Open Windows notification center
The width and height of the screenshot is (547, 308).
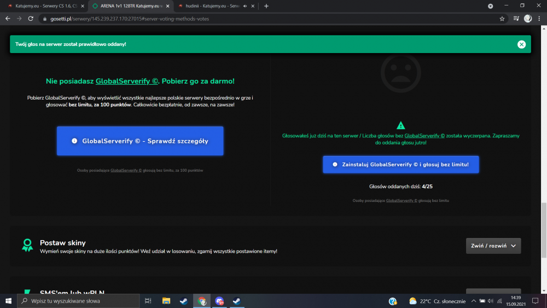coord(535,301)
